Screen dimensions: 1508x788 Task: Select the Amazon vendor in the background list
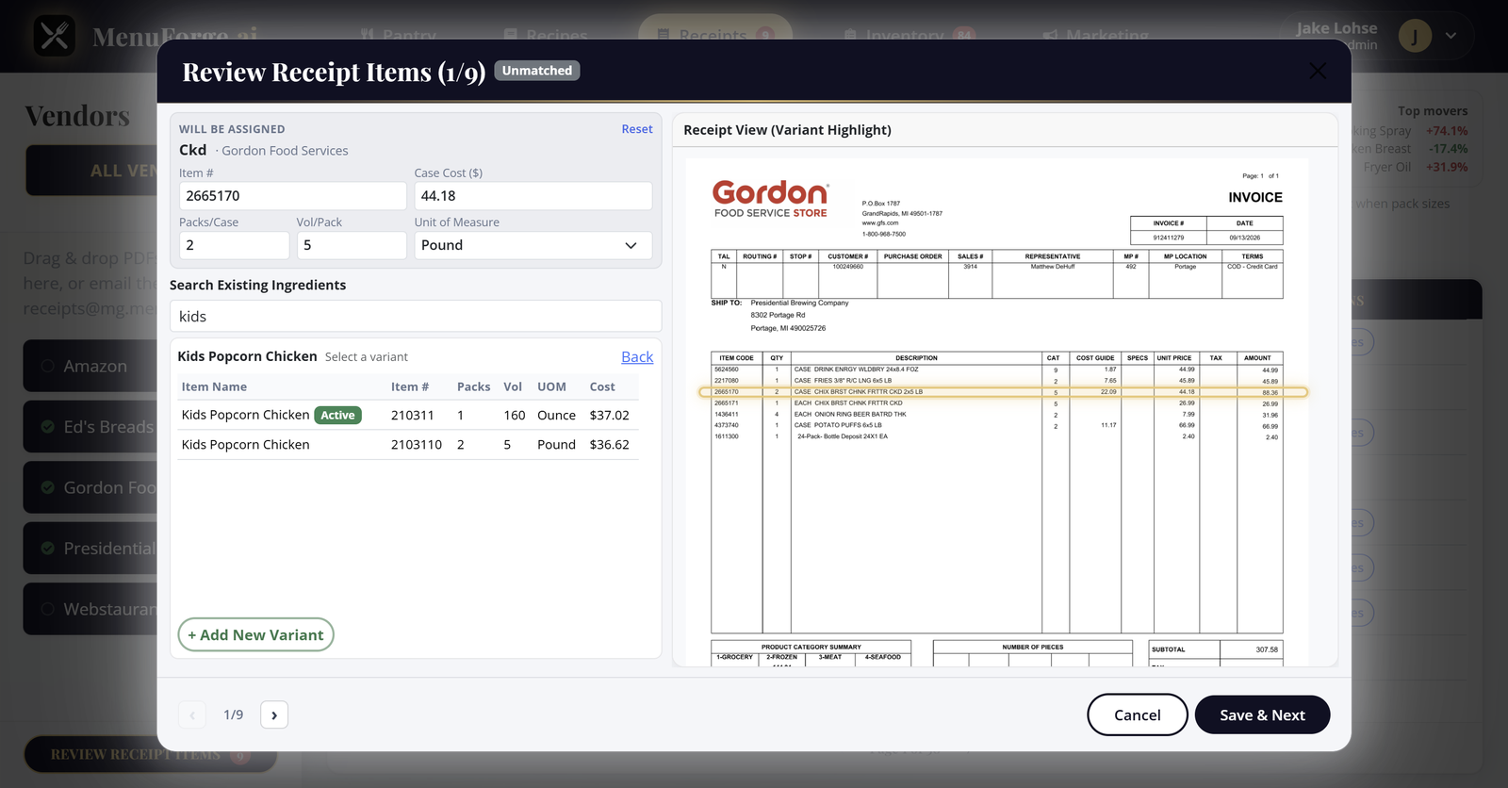pyautogui.click(x=90, y=366)
